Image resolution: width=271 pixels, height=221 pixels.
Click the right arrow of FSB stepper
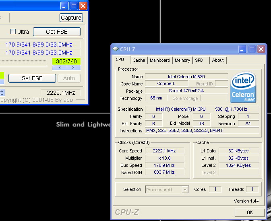(73, 68)
